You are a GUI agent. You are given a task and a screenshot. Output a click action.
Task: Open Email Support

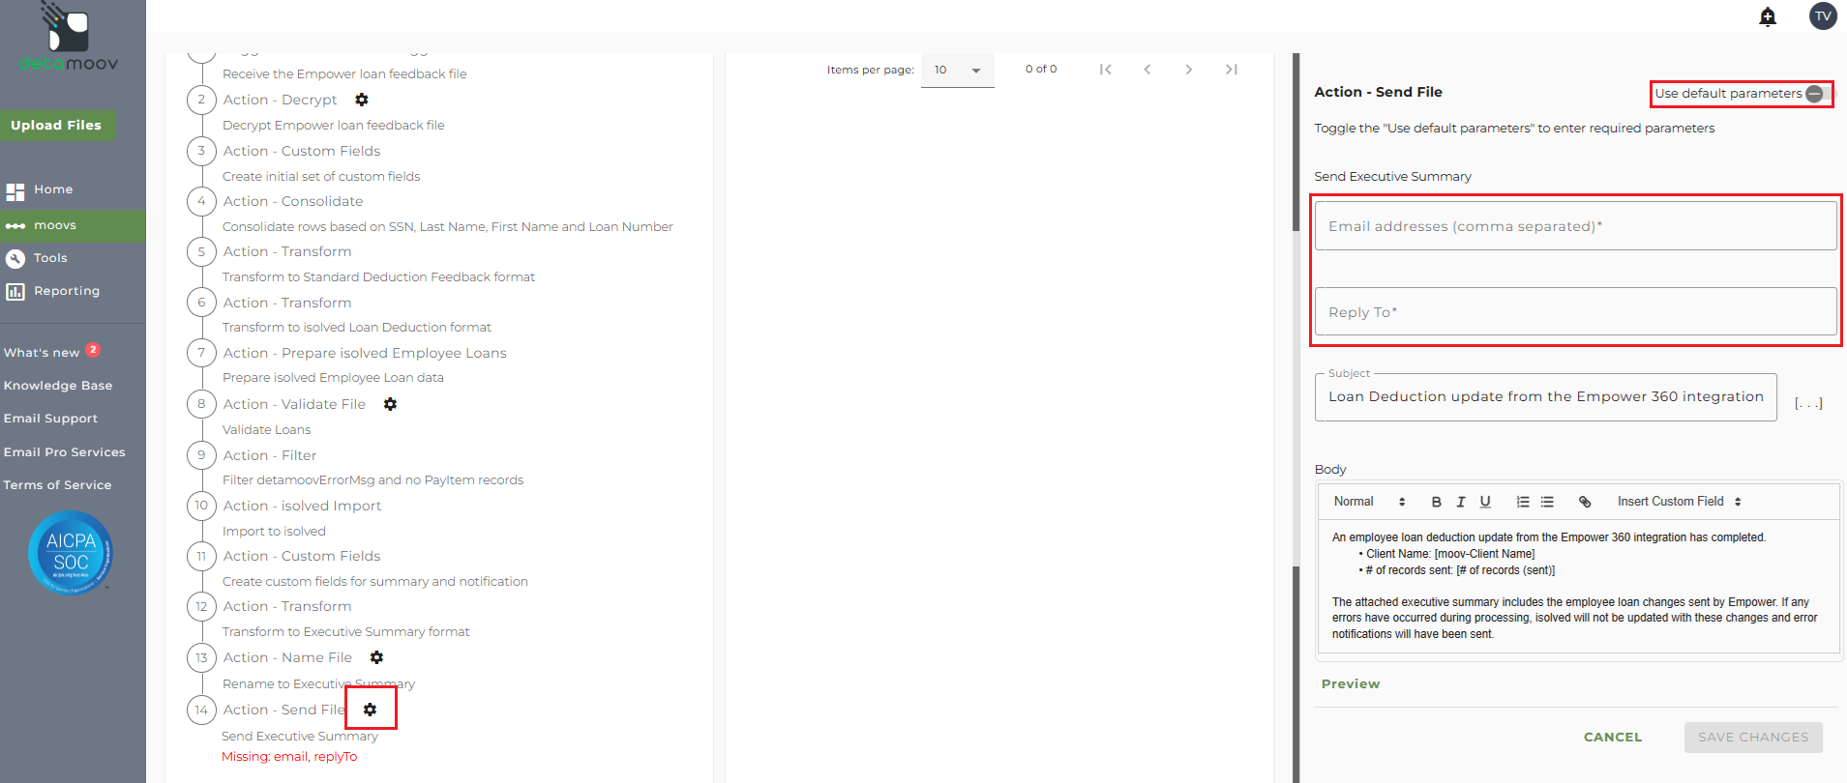coord(50,419)
